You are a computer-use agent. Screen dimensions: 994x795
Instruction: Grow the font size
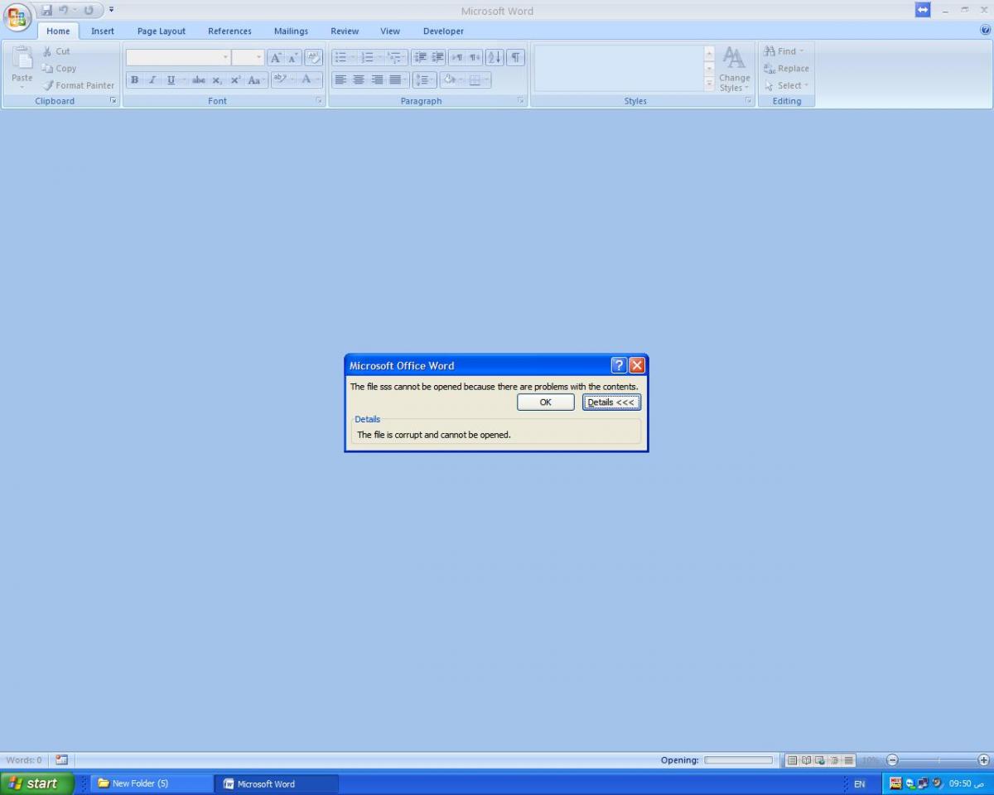[276, 58]
